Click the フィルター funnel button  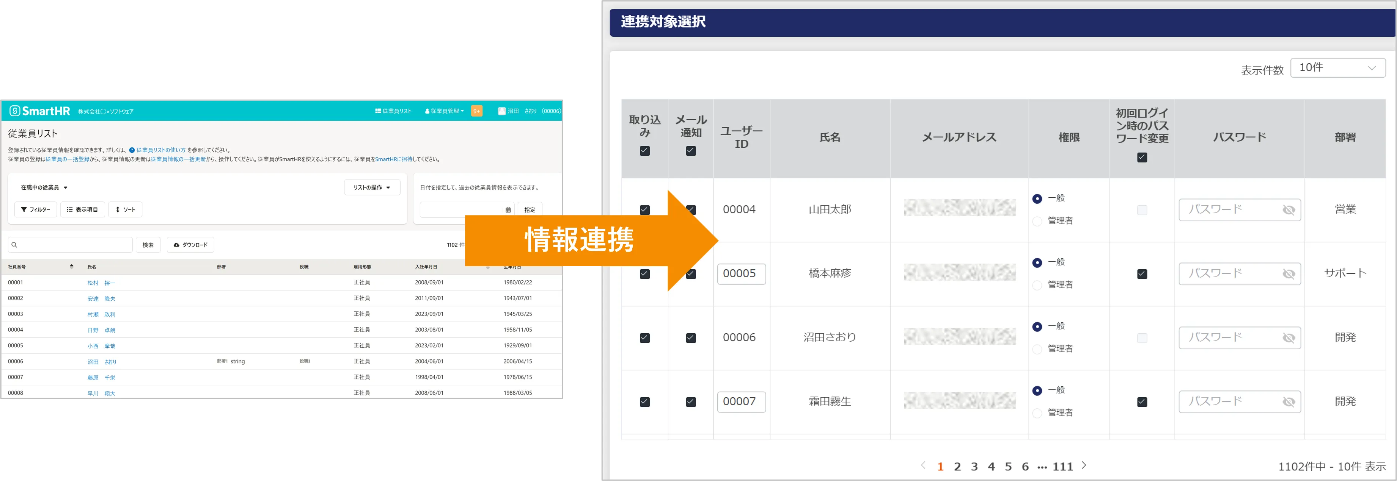(35, 209)
